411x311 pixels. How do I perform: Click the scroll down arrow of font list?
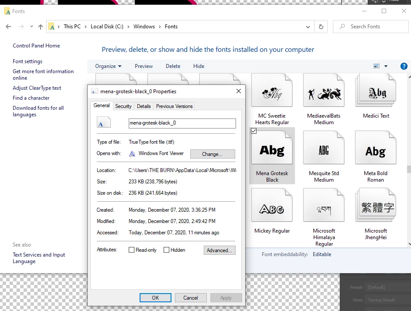(409, 244)
